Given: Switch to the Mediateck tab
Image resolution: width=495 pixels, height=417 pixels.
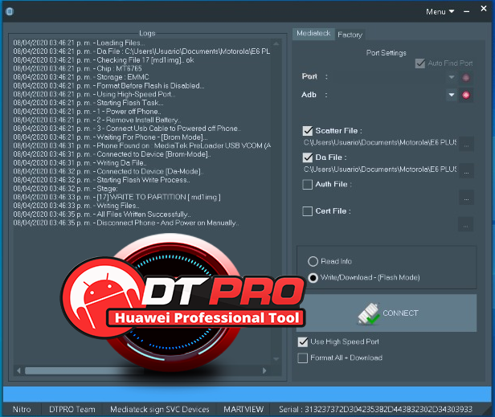Looking at the screenshot, I should coord(313,34).
